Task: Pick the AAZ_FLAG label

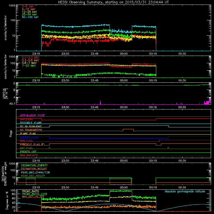Action: [x=26, y=148]
